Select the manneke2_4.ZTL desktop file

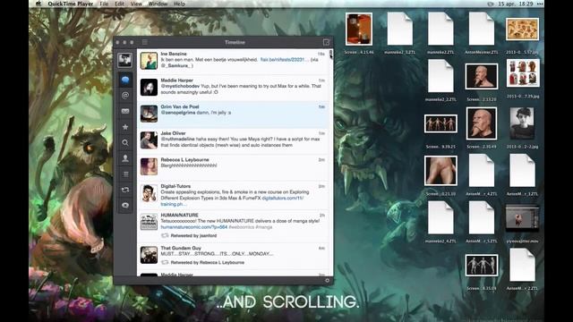point(440,217)
